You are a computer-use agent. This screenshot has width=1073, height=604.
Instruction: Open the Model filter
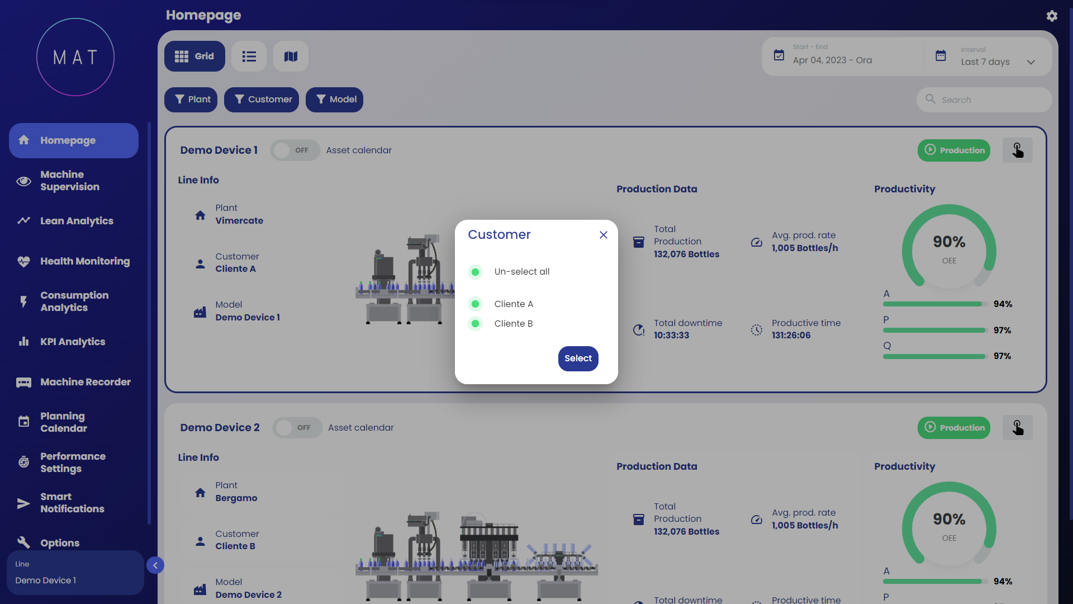point(334,100)
